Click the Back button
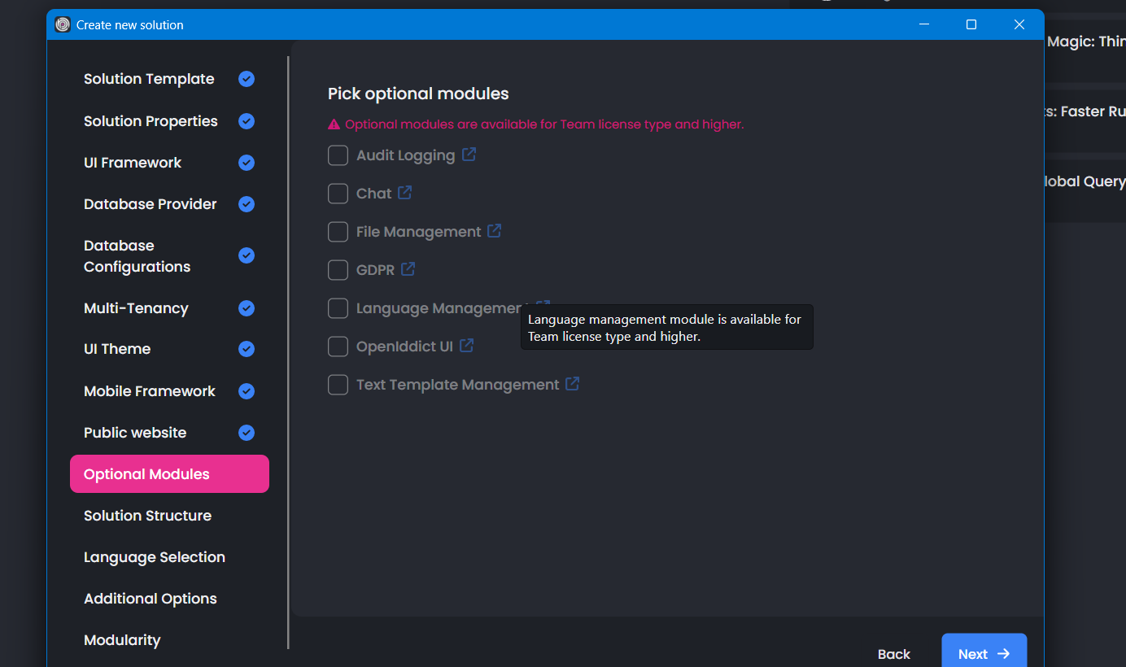This screenshot has width=1126, height=667. [893, 654]
